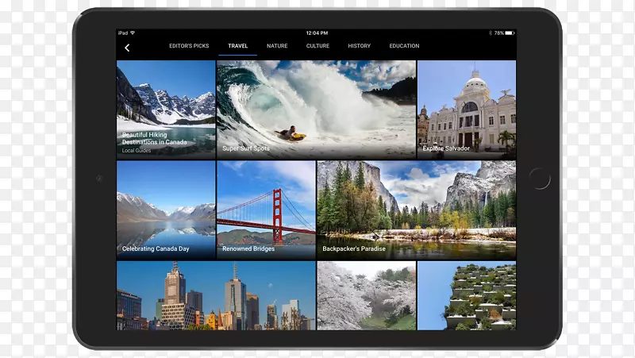Open the Backpacker's Paradise card
The height and width of the screenshot is (358, 635).
coord(416,210)
